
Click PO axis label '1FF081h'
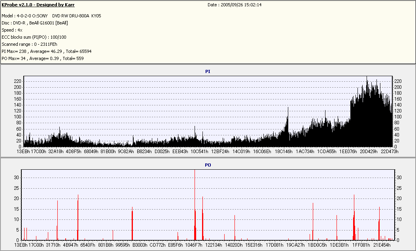(x=361, y=245)
